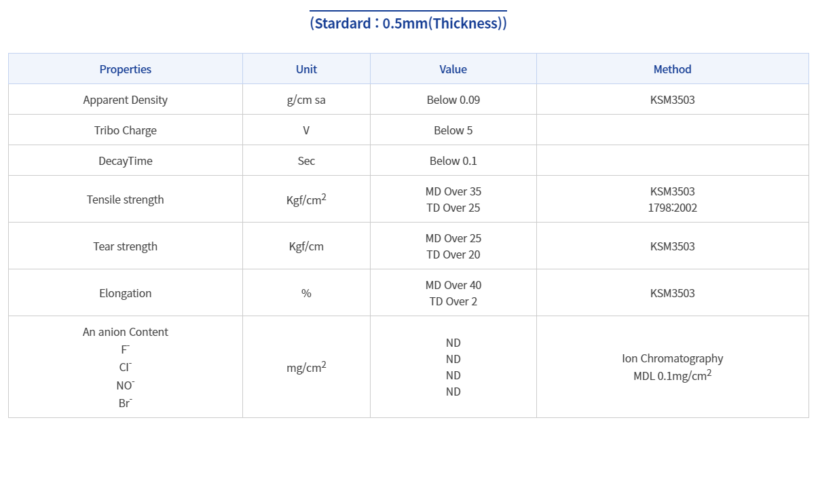Viewport: 818px width, 494px height.
Task: Select the g/cm sa unit cell
Action: pos(306,100)
